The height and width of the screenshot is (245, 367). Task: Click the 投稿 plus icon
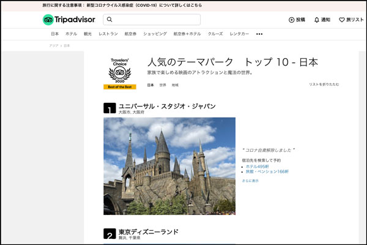(292, 20)
